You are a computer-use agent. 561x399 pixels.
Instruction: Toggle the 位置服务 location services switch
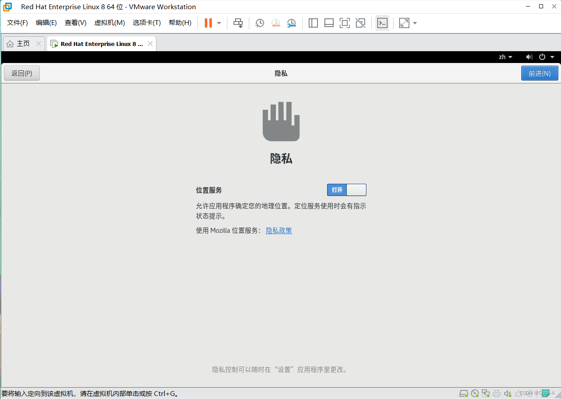(x=347, y=190)
